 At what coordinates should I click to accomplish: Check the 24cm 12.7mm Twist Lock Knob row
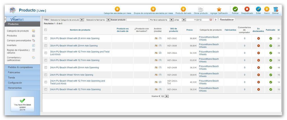coord(46,82)
